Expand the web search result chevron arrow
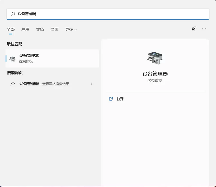The width and height of the screenshot is (216, 187). [92, 84]
